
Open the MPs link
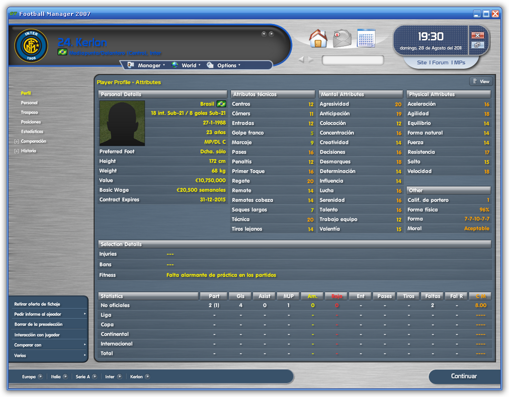point(460,63)
